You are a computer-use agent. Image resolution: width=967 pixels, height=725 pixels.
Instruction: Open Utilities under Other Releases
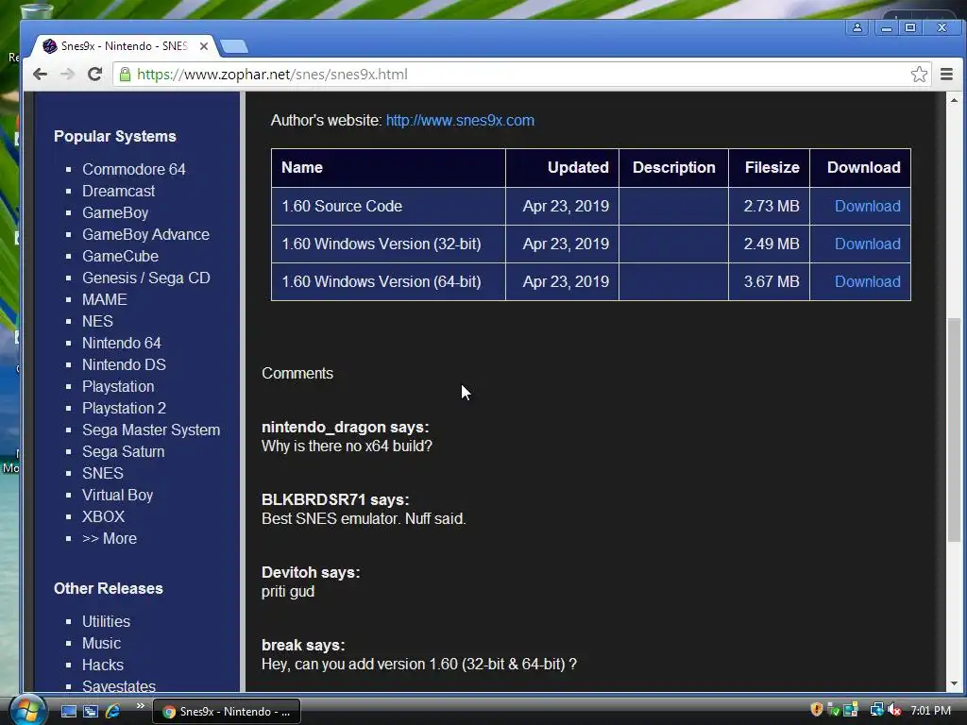point(106,621)
